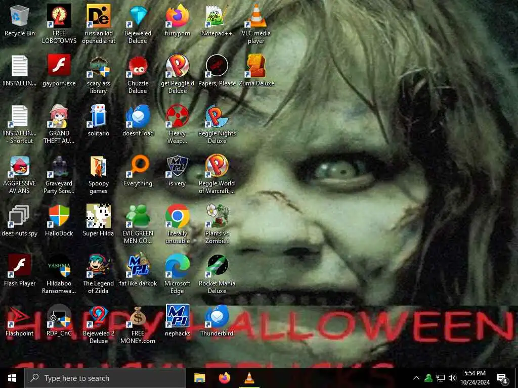Click the Firefox taskbar icon
Image resolution: width=518 pixels, height=388 pixels.
click(x=225, y=378)
